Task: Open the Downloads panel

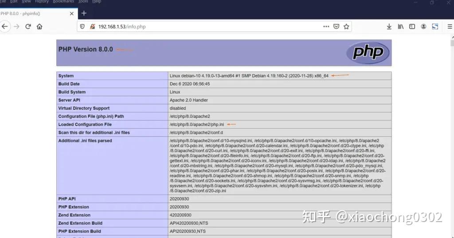Action: 389,27
